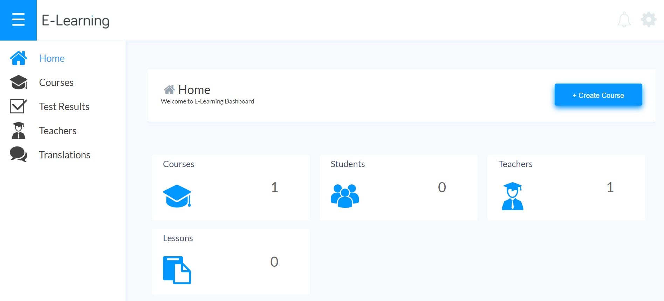Screen dimensions: 664x301
Task: Click the Teachers graduate icon in sidebar
Action: click(x=19, y=130)
